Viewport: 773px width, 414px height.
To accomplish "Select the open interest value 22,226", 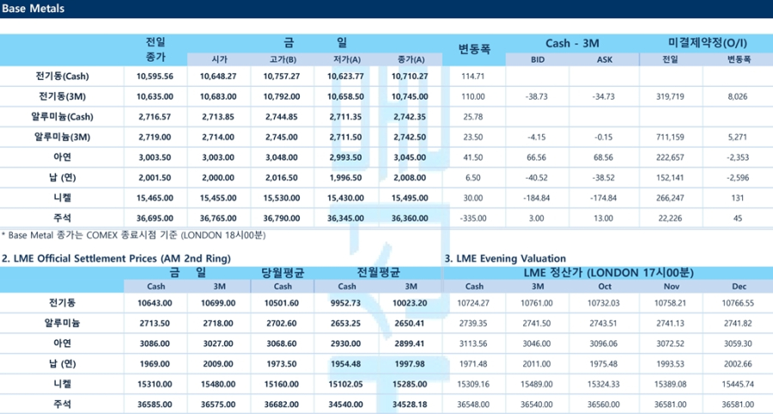I will (x=670, y=218).
